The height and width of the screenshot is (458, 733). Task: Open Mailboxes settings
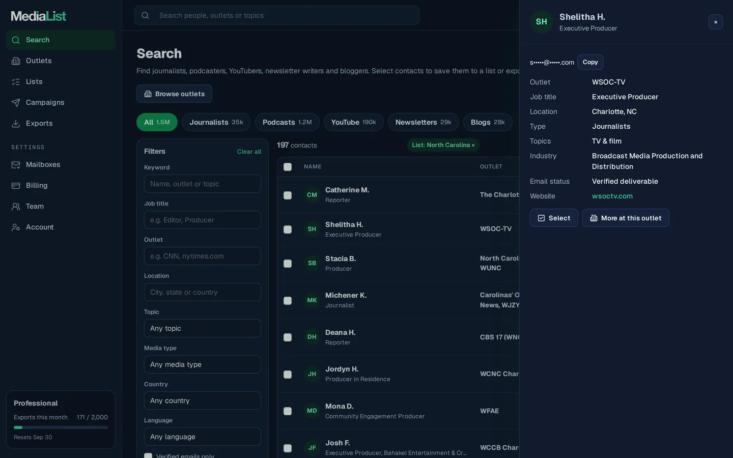[x=61, y=164]
